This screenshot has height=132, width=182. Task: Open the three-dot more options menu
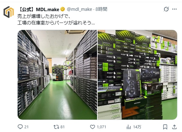coord(174,9)
